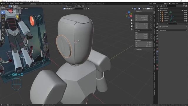Select the Select Box tool
188x106 pixels.
(3, 12)
